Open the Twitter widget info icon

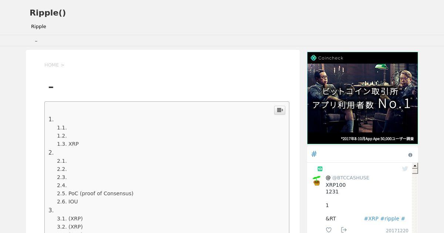410,155
